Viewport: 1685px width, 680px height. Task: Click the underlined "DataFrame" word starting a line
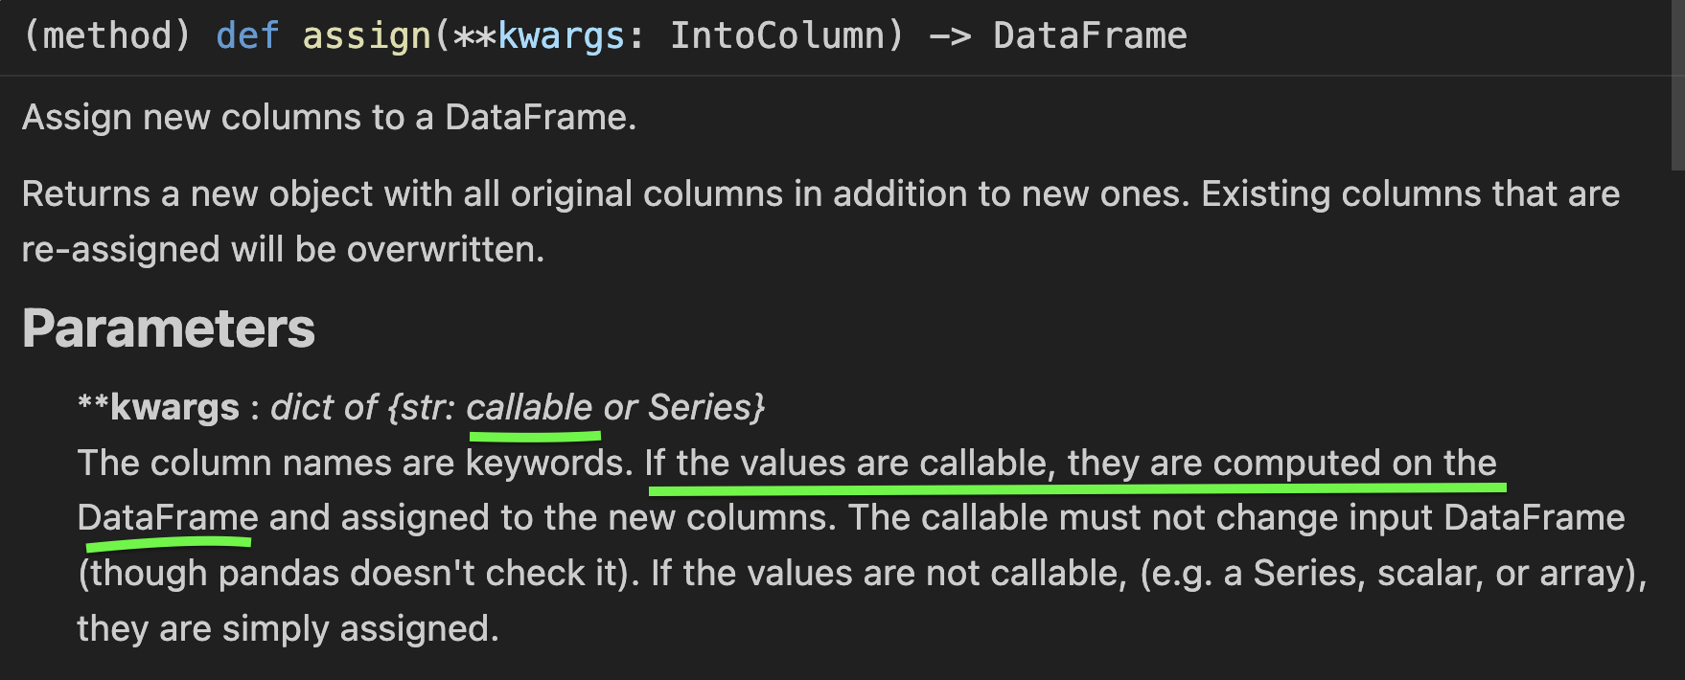(168, 518)
